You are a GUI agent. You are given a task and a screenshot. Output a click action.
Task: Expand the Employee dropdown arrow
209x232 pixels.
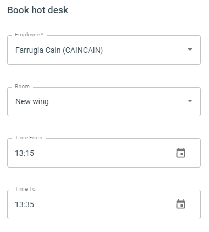pyautogui.click(x=190, y=50)
